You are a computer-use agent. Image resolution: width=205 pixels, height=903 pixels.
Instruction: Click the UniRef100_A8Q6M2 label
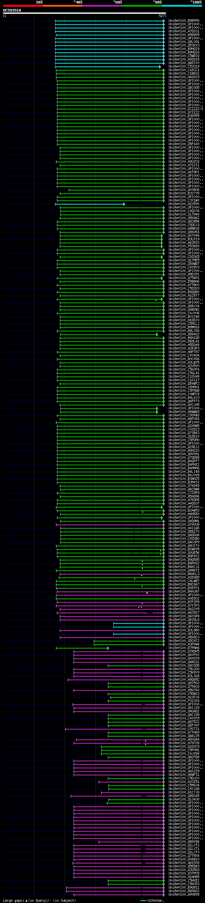(184, 679)
